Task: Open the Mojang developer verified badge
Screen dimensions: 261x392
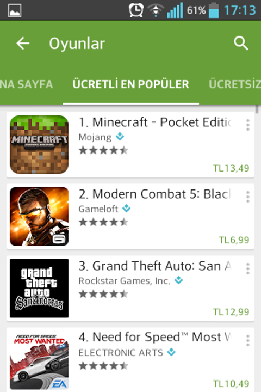Action: [x=120, y=137]
